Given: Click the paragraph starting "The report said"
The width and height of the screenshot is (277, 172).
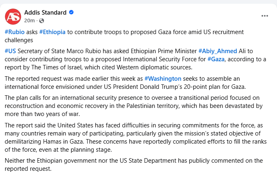Looking at the screenshot, I should (122, 137).
